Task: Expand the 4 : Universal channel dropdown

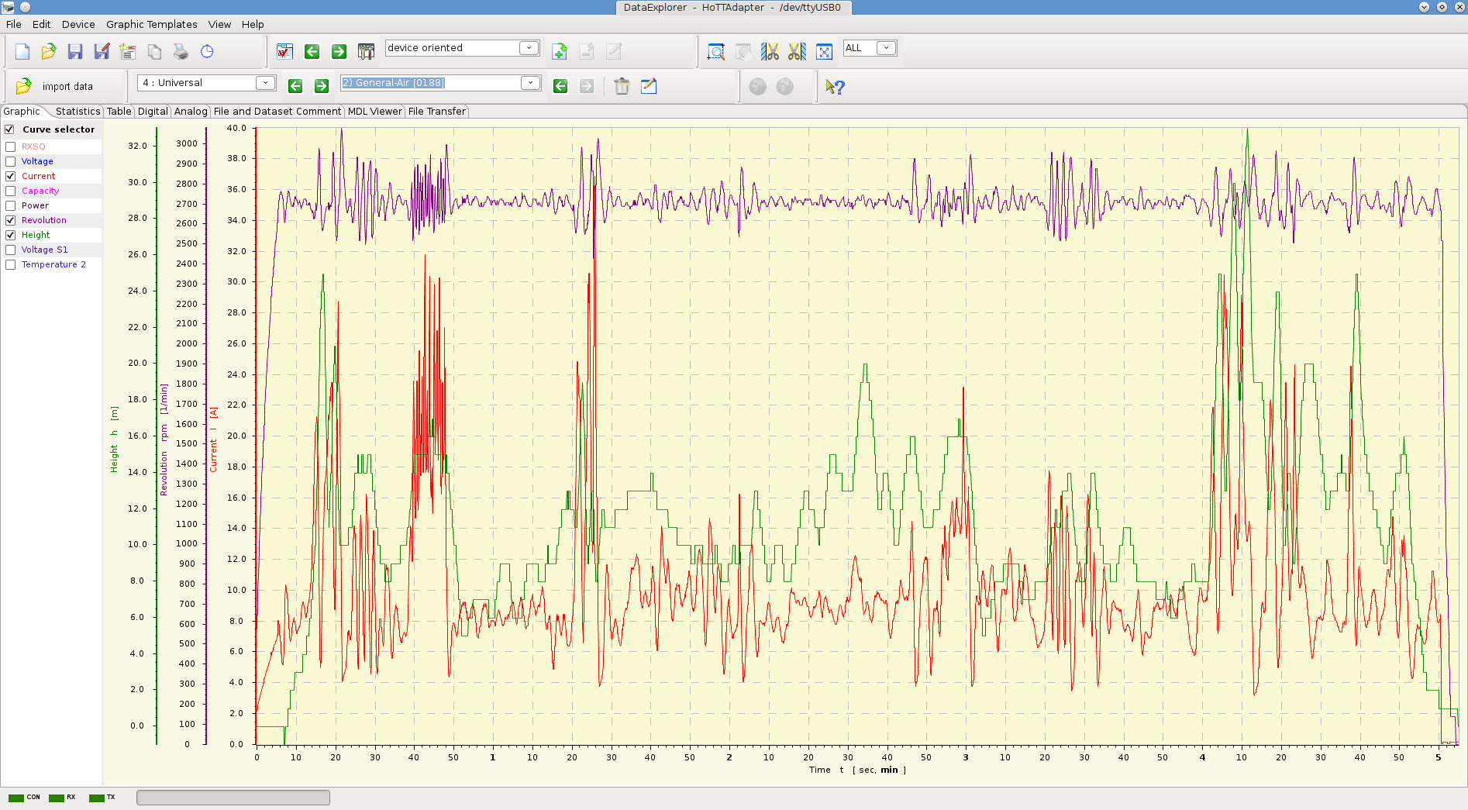Action: coord(265,83)
